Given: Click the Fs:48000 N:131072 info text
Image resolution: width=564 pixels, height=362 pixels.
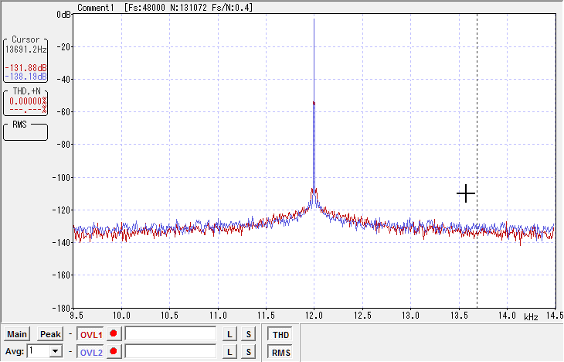Looking at the screenshot, I should [189, 7].
